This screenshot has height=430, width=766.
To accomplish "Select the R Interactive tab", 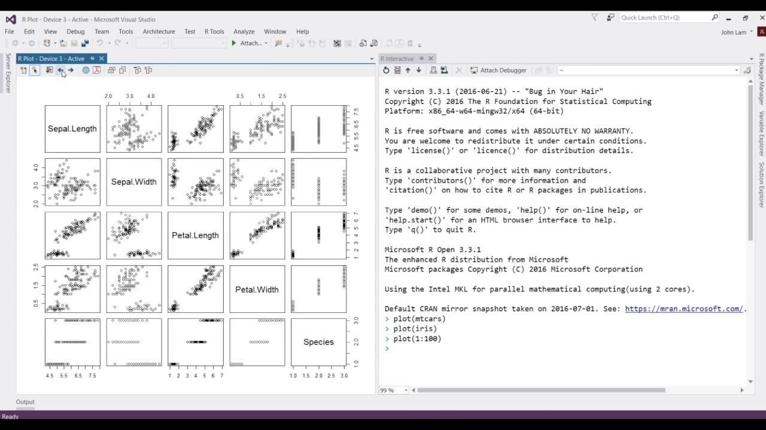I will 397,59.
